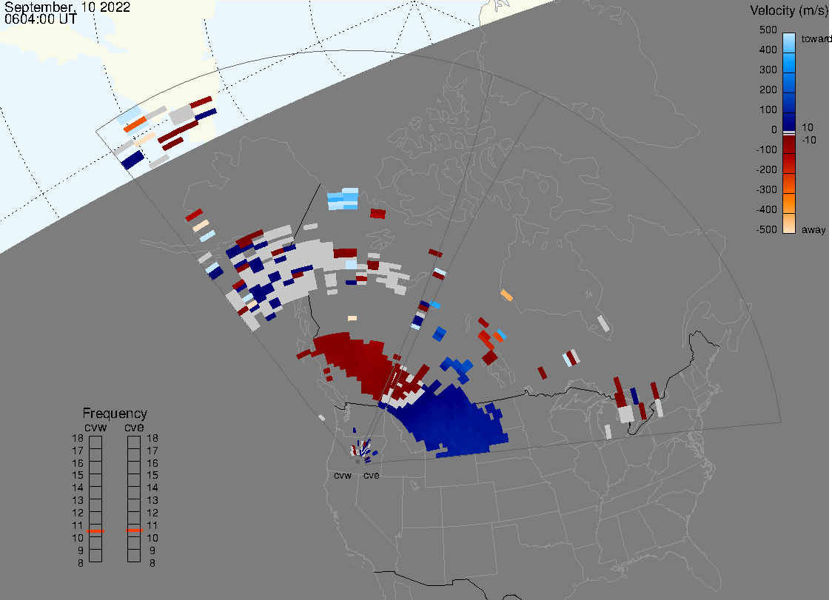Click the 'cve' radar station label on map

[372, 475]
